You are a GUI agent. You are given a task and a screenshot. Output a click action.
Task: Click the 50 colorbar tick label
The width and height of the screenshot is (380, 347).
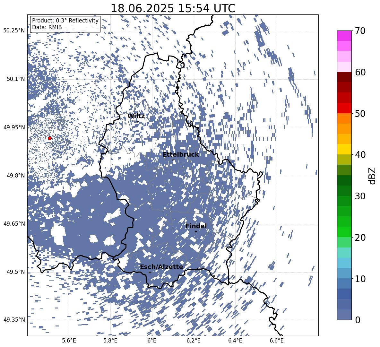point(360,113)
